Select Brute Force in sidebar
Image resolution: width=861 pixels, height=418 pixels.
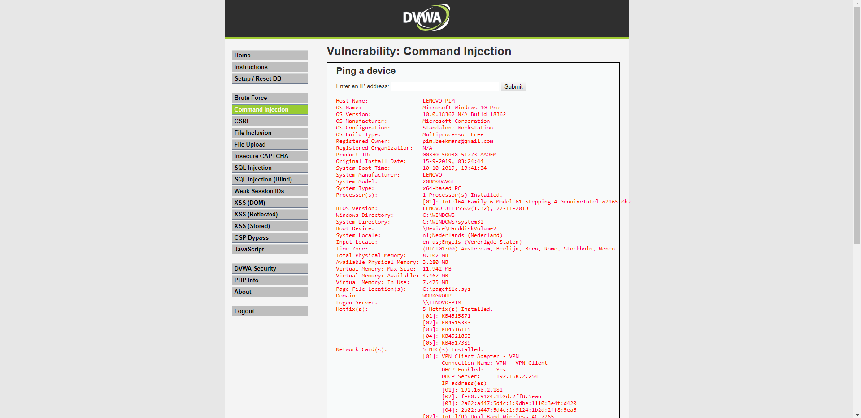tap(270, 98)
